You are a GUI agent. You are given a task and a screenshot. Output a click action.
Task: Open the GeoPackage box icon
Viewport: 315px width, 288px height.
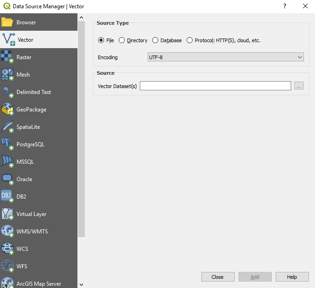[x=7, y=109]
